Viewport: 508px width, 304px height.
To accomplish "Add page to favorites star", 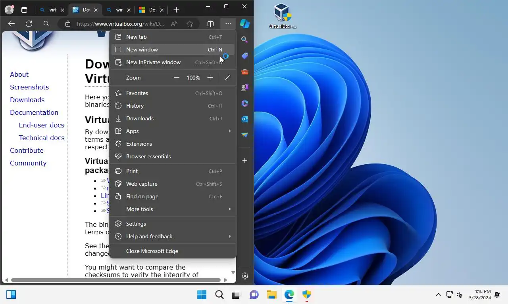I will [x=190, y=24].
